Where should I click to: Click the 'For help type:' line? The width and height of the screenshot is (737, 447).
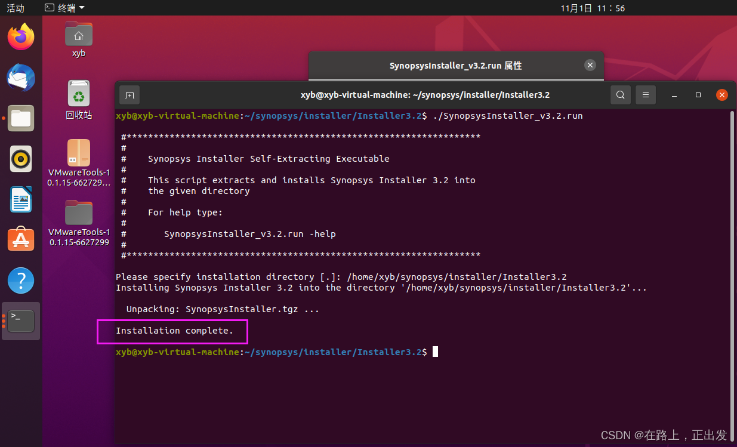[185, 212]
